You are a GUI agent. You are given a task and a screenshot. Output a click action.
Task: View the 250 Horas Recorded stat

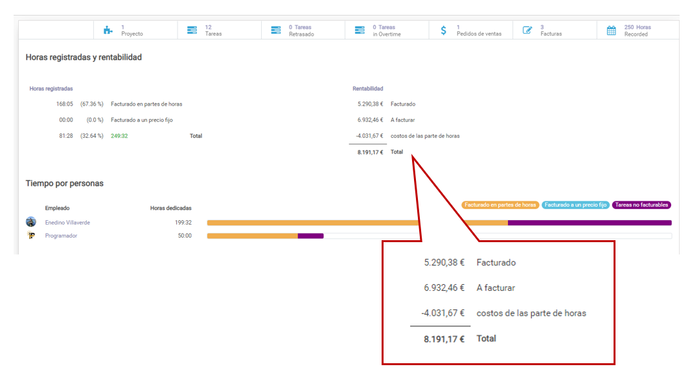pyautogui.click(x=638, y=30)
